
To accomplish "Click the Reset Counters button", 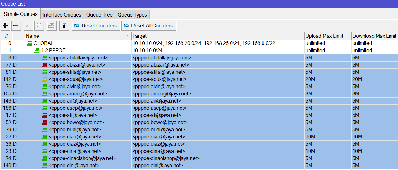I will 96,26.
